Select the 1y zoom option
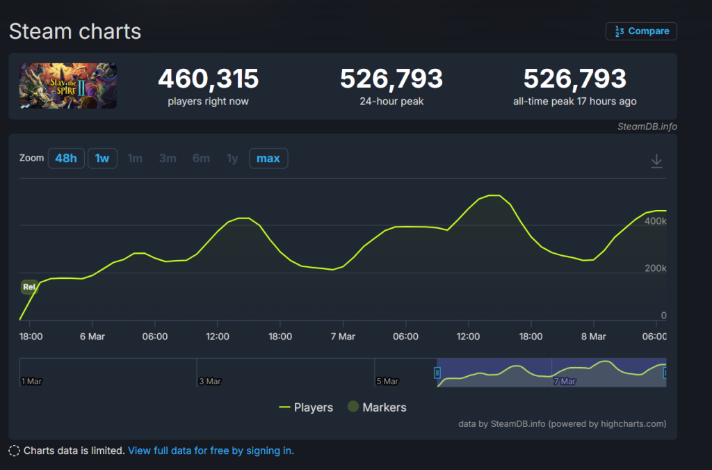This screenshot has height=470, width=712. tap(232, 159)
